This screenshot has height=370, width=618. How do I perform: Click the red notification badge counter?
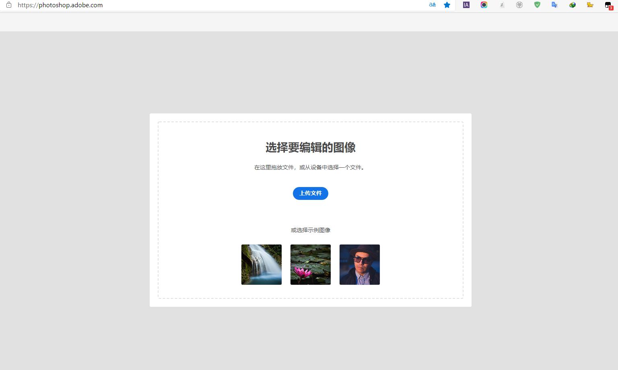pyautogui.click(x=611, y=7)
